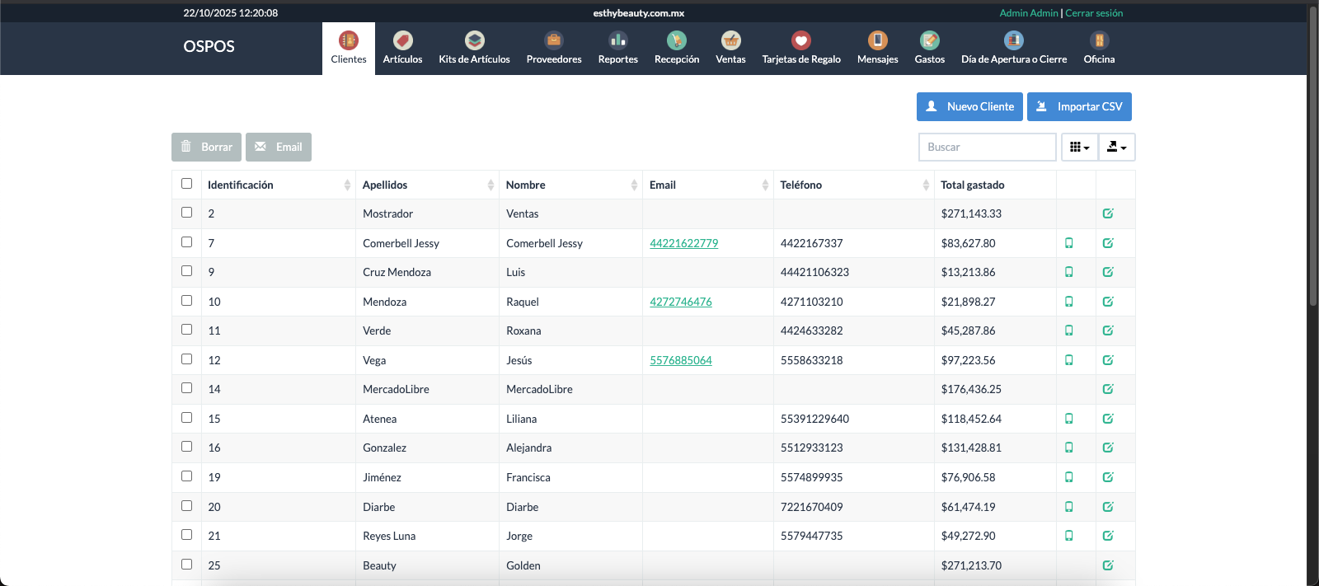Click the Cerrar sesión link
The image size is (1319, 586).
1094,13
